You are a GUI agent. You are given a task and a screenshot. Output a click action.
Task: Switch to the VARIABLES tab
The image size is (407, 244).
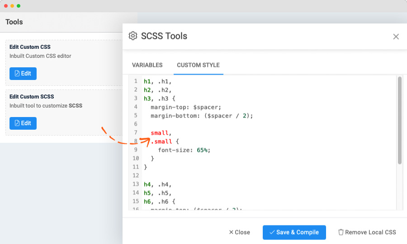click(147, 65)
